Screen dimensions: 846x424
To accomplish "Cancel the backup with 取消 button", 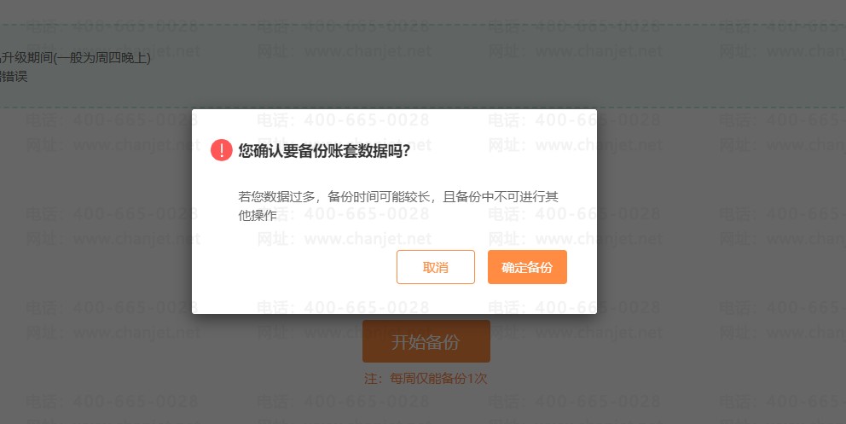I will (x=436, y=267).
